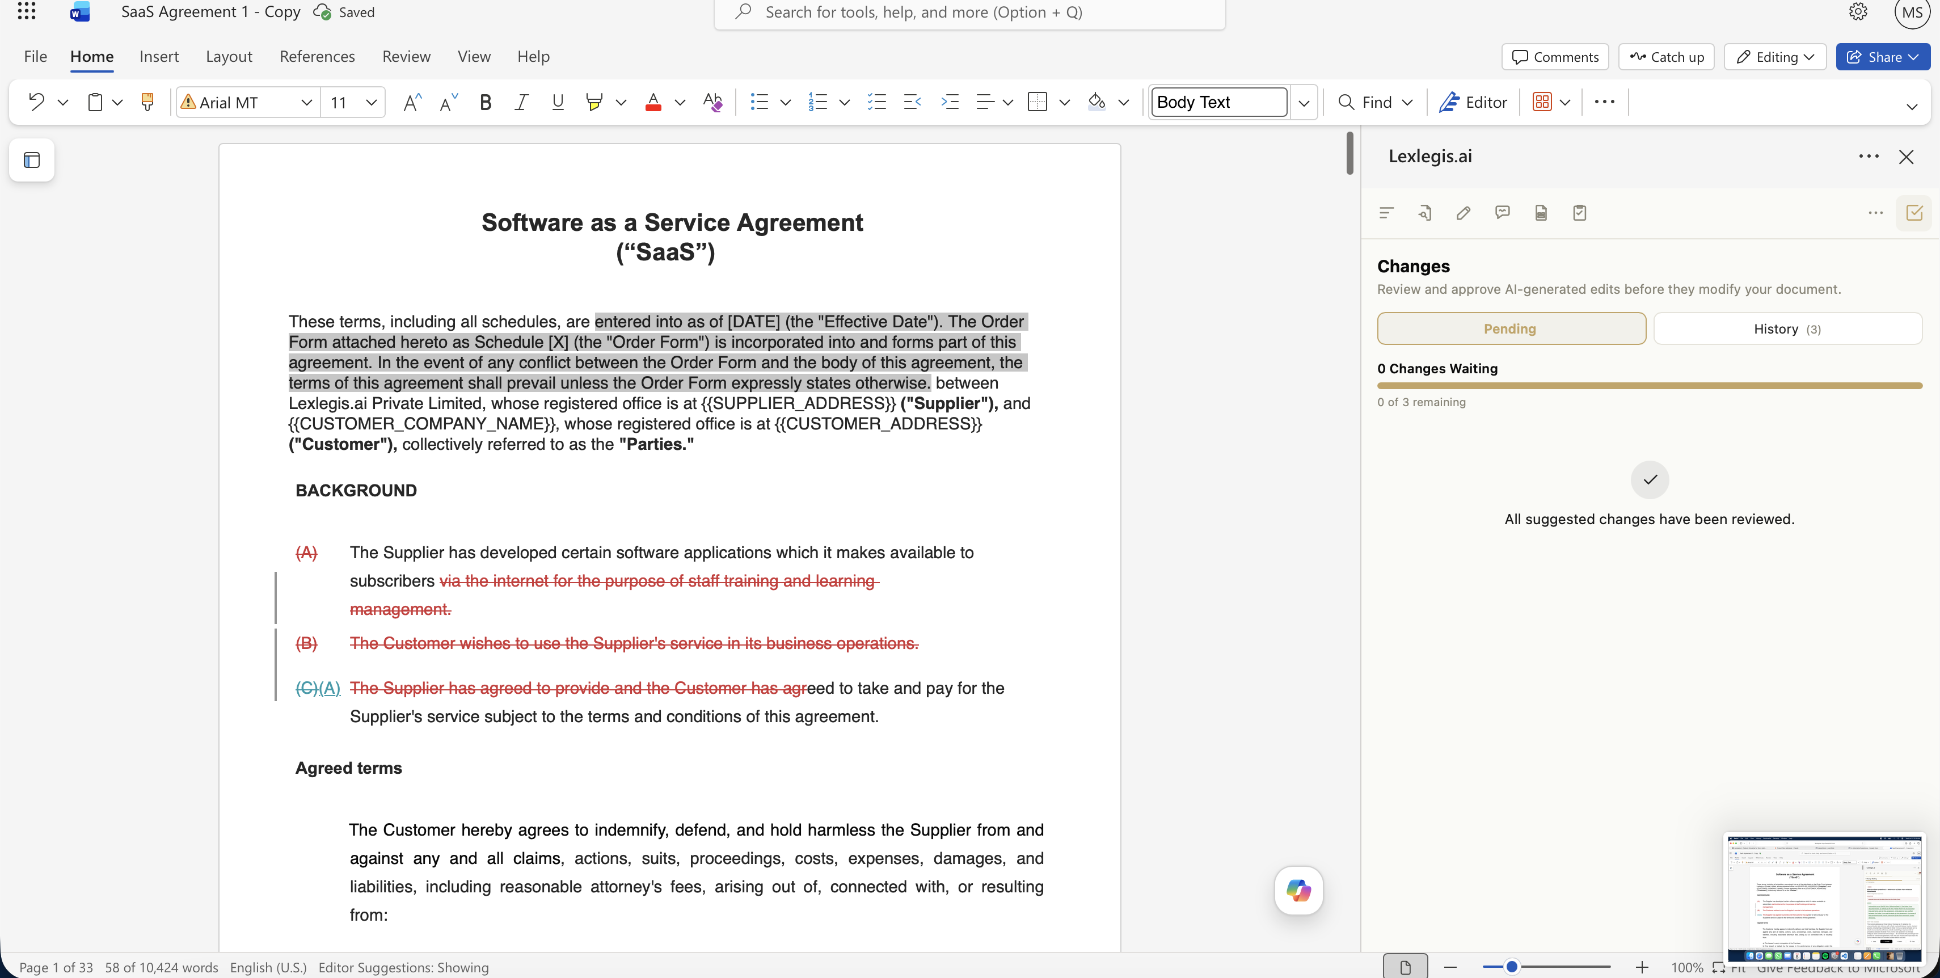The width and height of the screenshot is (1940, 978).
Task: Open the paragraph alignment dropdown
Action: pyautogui.click(x=1007, y=102)
